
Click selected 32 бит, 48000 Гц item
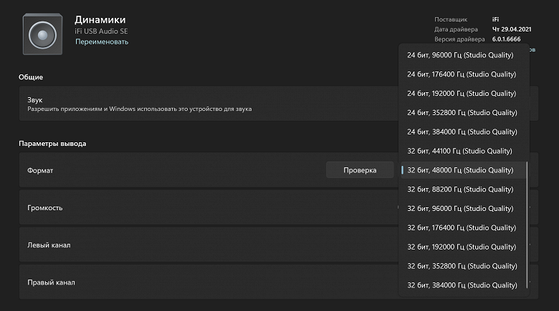459,170
